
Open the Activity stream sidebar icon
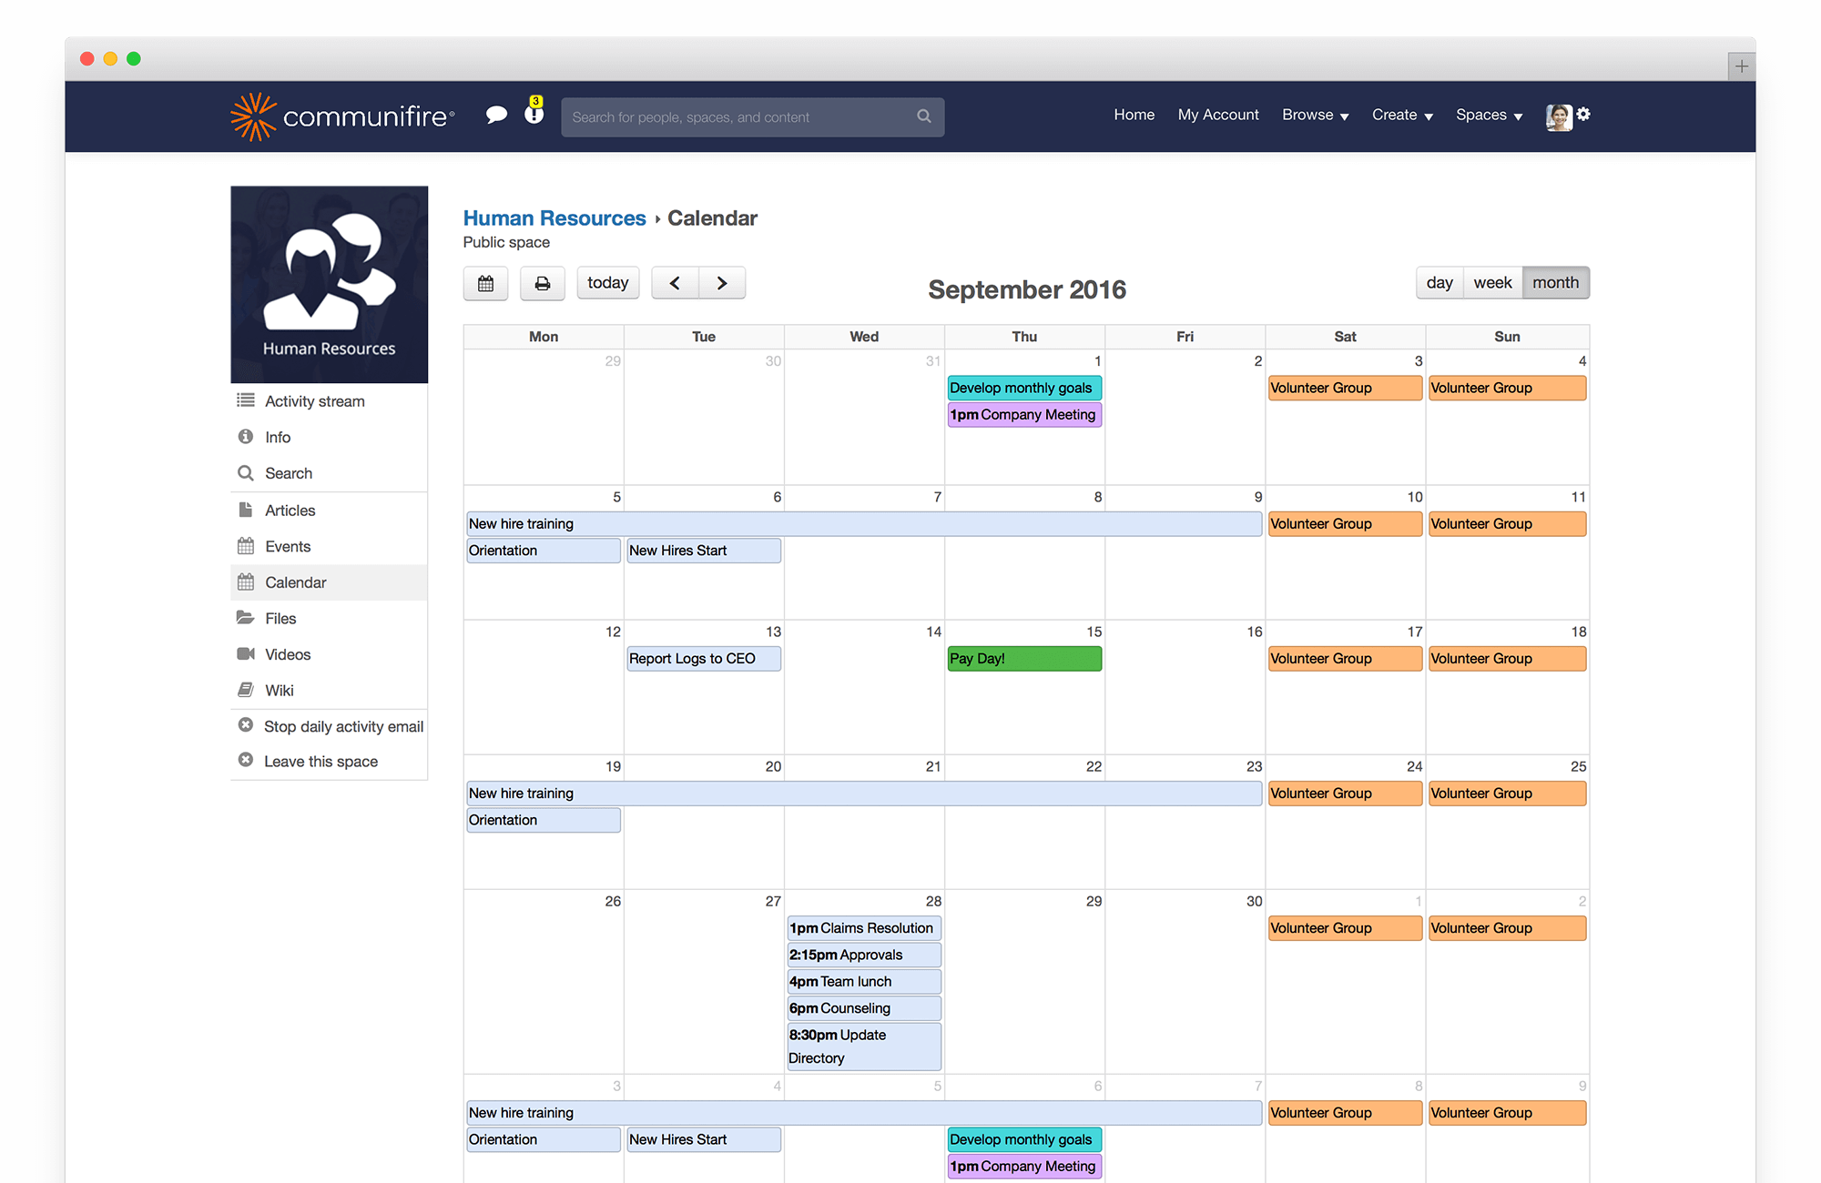point(245,400)
